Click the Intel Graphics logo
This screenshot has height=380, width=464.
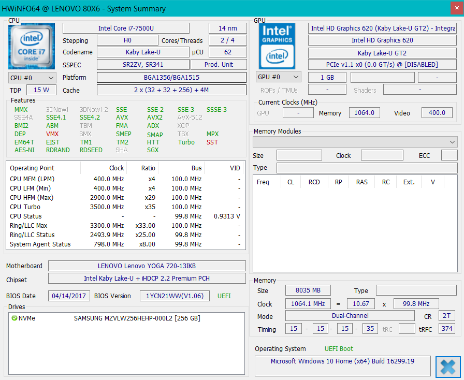pos(277,46)
